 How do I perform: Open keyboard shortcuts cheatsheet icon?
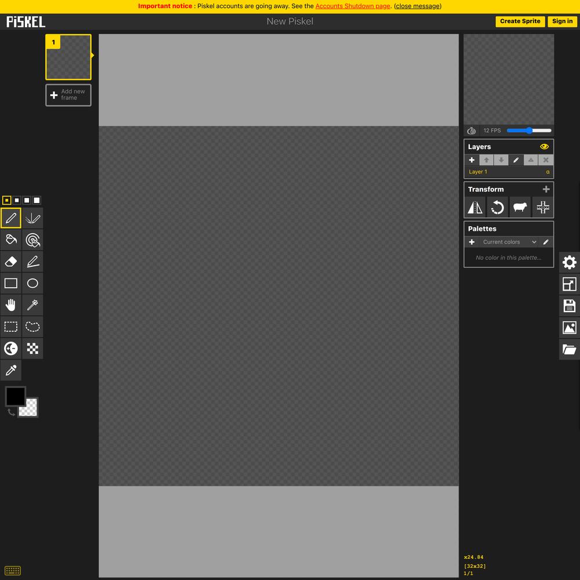click(x=13, y=570)
